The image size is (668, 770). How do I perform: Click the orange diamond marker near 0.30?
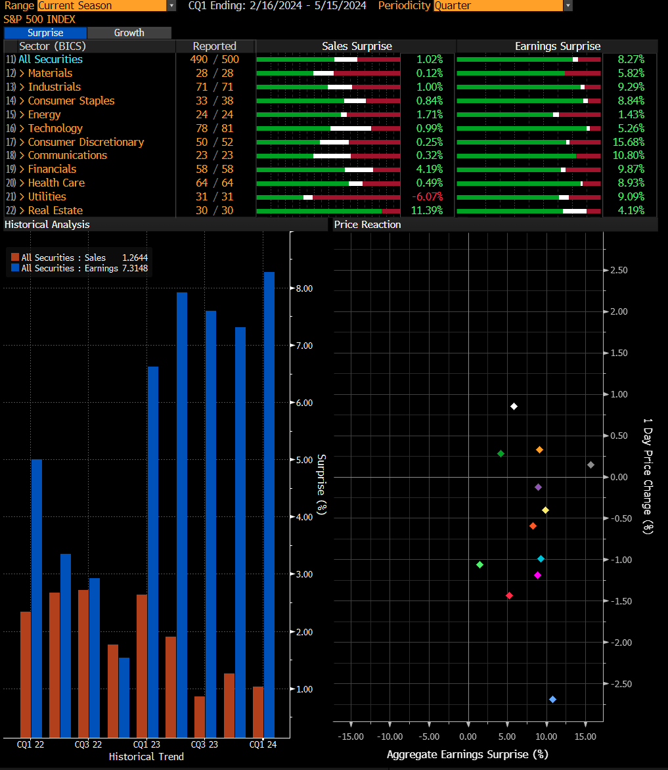pos(539,450)
